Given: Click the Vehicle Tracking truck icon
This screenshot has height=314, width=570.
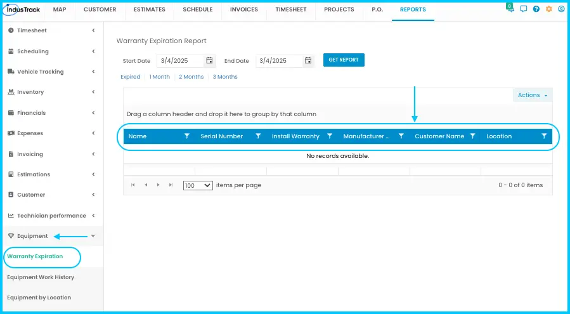Looking at the screenshot, I should (11, 72).
